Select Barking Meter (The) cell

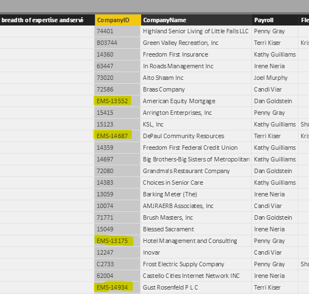click(196, 194)
